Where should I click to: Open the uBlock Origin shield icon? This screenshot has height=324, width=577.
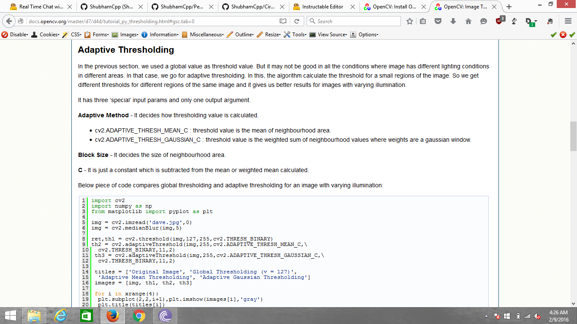point(498,21)
